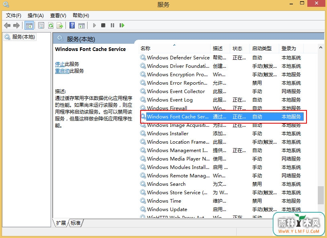This screenshot has height=238, width=327.
Task: Select Windows Defender Service row
Action: tap(221, 57)
